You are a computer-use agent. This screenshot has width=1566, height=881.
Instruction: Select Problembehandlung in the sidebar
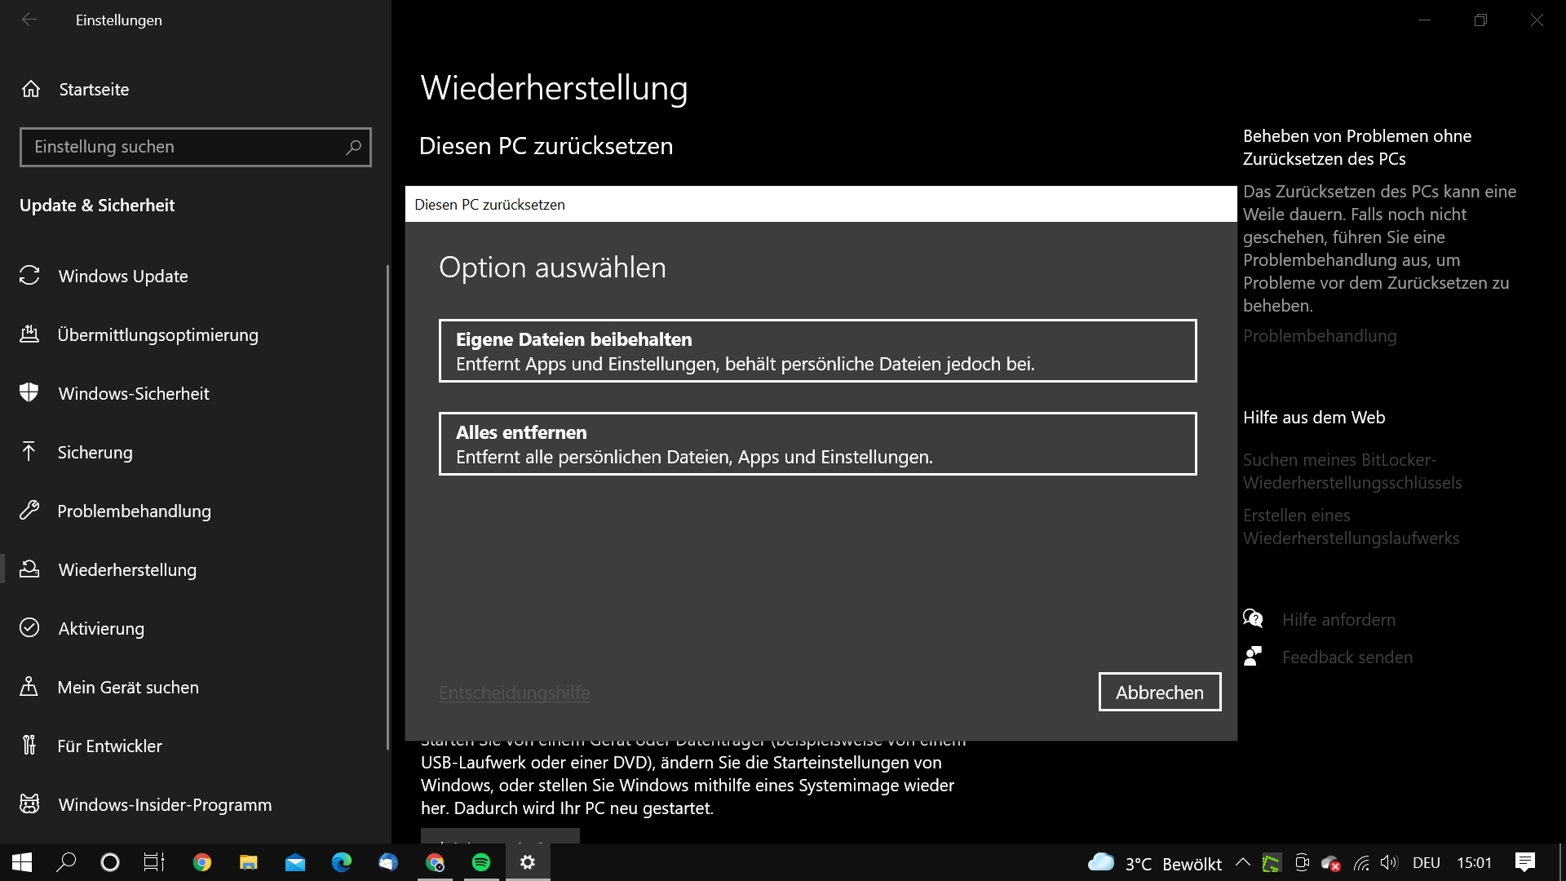pos(133,511)
